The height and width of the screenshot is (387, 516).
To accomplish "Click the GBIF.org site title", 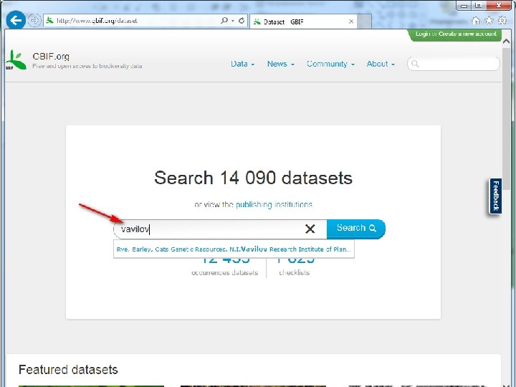I will [x=51, y=57].
